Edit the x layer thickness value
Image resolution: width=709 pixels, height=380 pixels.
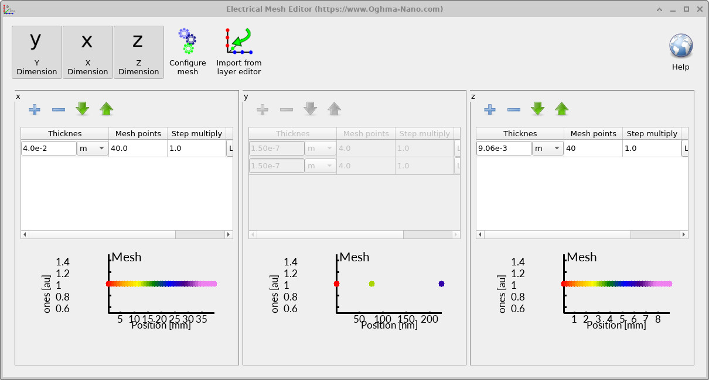coord(47,148)
